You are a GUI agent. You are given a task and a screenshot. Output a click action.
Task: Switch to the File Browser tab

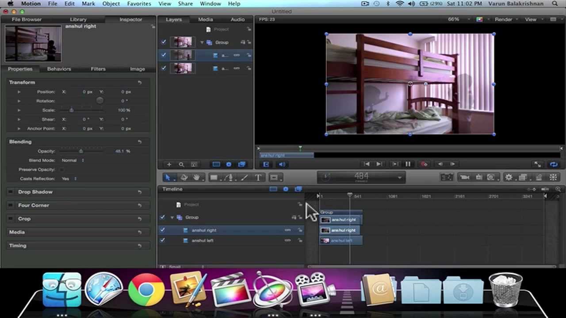coord(27,19)
